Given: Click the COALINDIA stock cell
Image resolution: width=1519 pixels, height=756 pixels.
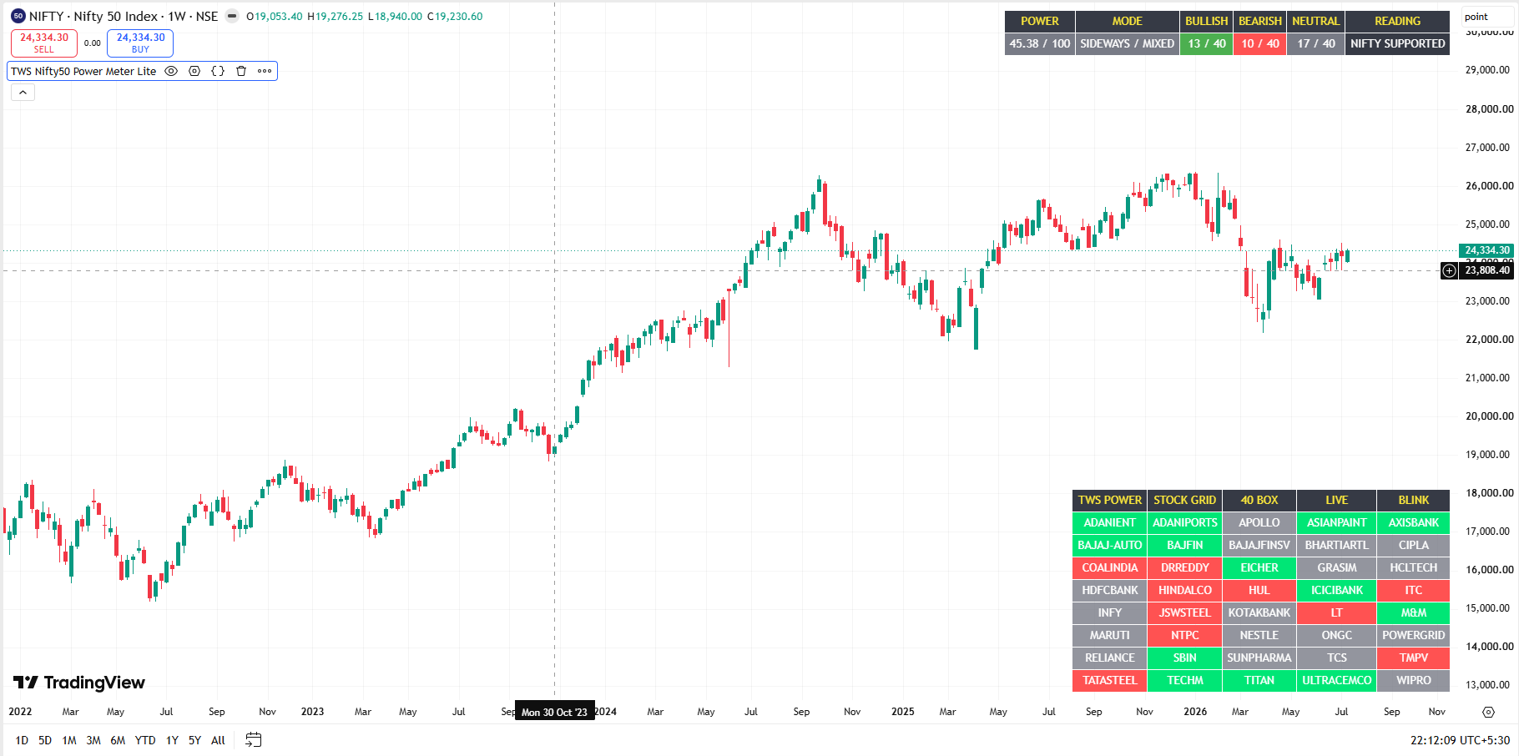Looking at the screenshot, I should pos(1110,567).
